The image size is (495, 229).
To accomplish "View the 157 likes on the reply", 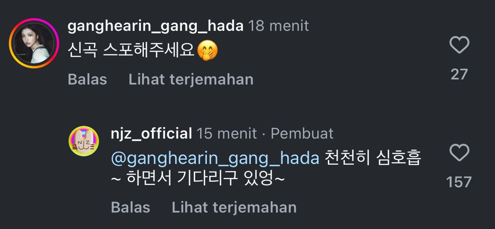I will 459,182.
